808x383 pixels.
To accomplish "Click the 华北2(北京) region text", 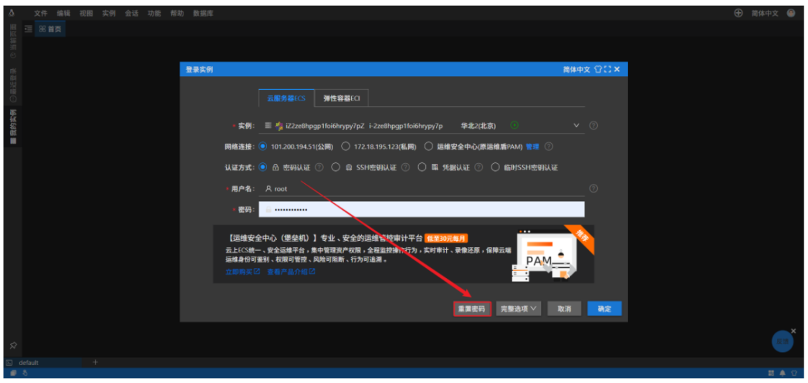I will tap(478, 125).
